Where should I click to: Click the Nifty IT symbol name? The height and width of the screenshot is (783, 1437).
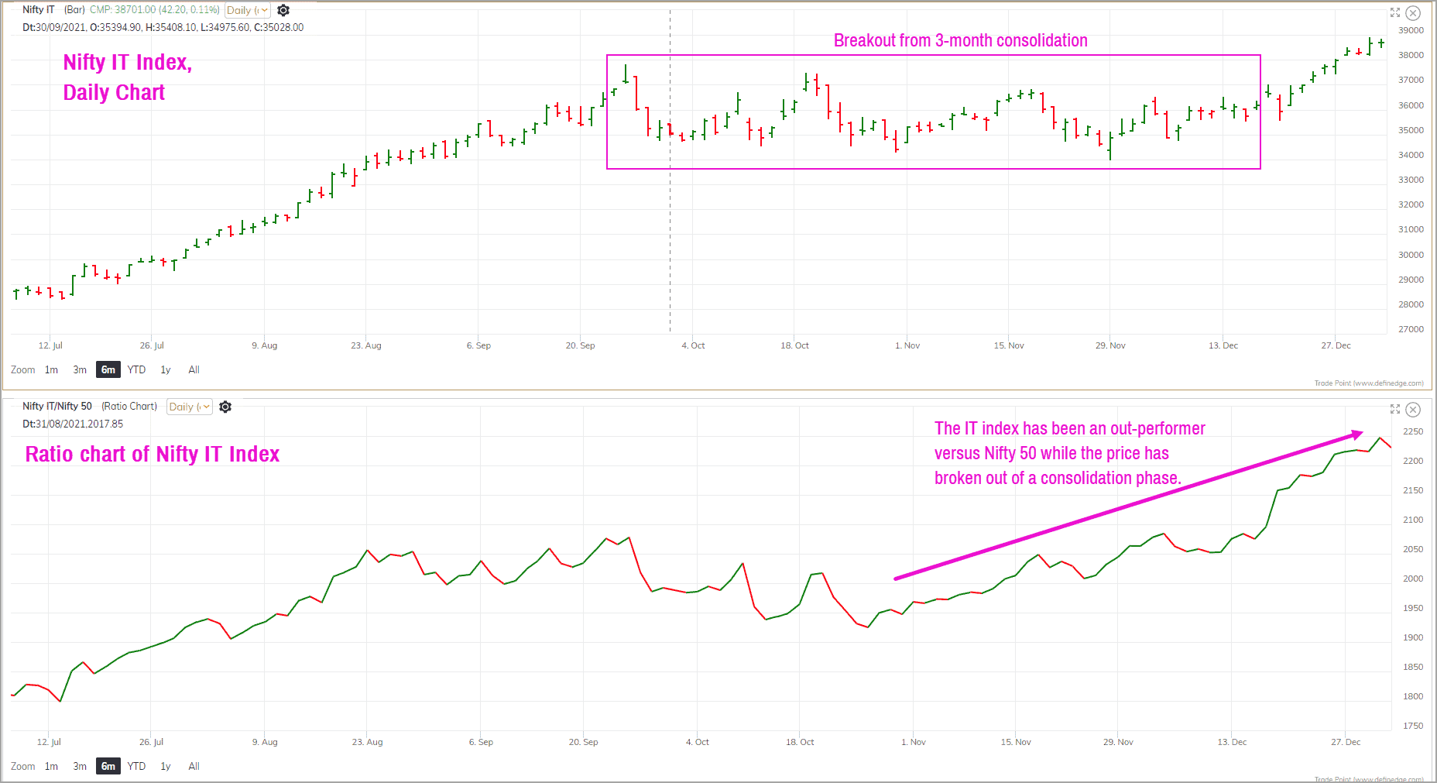39,9
